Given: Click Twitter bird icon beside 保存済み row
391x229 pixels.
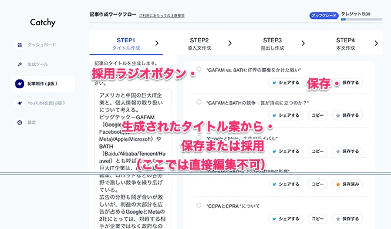Looking at the screenshot, I should pos(274,184).
